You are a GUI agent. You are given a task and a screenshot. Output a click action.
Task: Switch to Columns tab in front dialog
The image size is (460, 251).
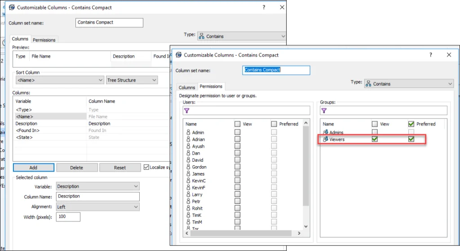pos(187,87)
